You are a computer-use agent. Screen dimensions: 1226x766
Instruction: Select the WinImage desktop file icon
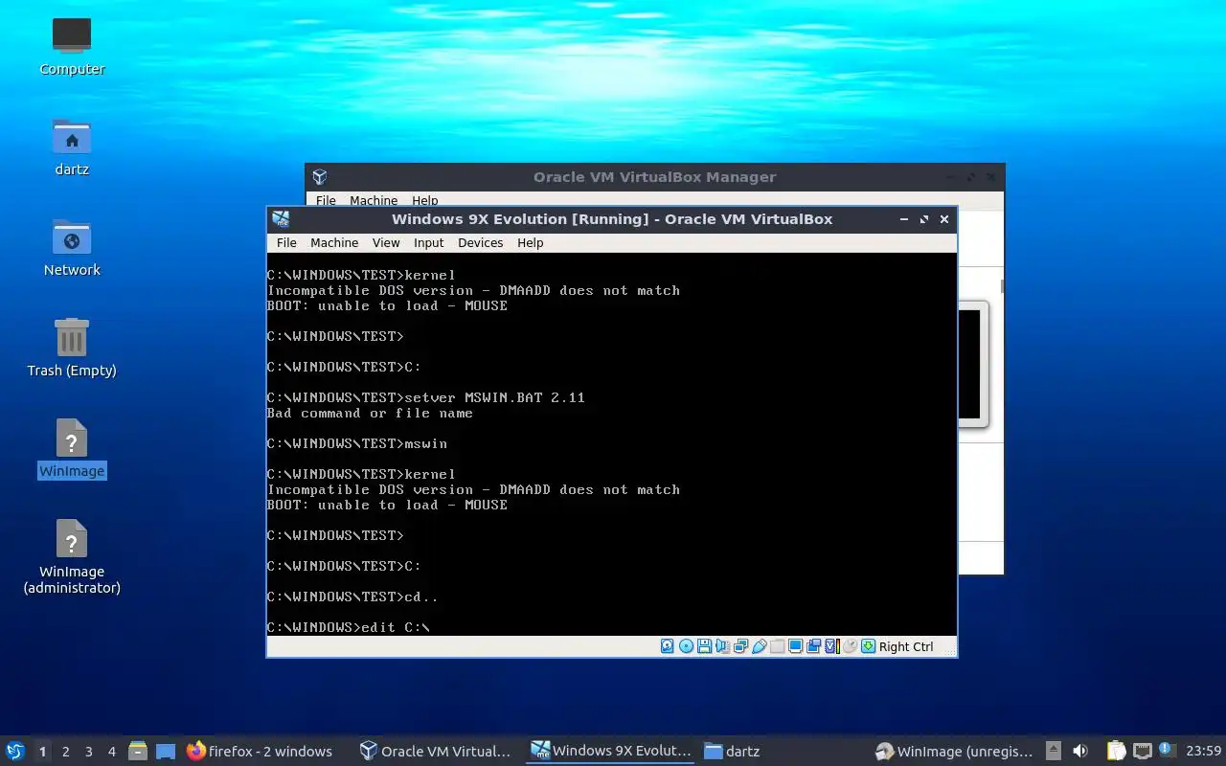pos(72,448)
